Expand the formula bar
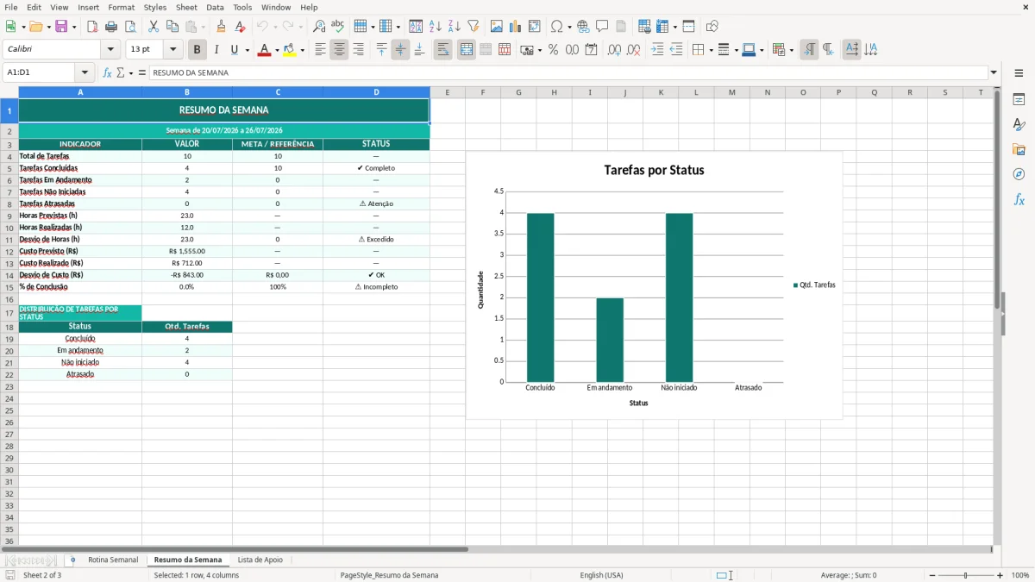 994,72
